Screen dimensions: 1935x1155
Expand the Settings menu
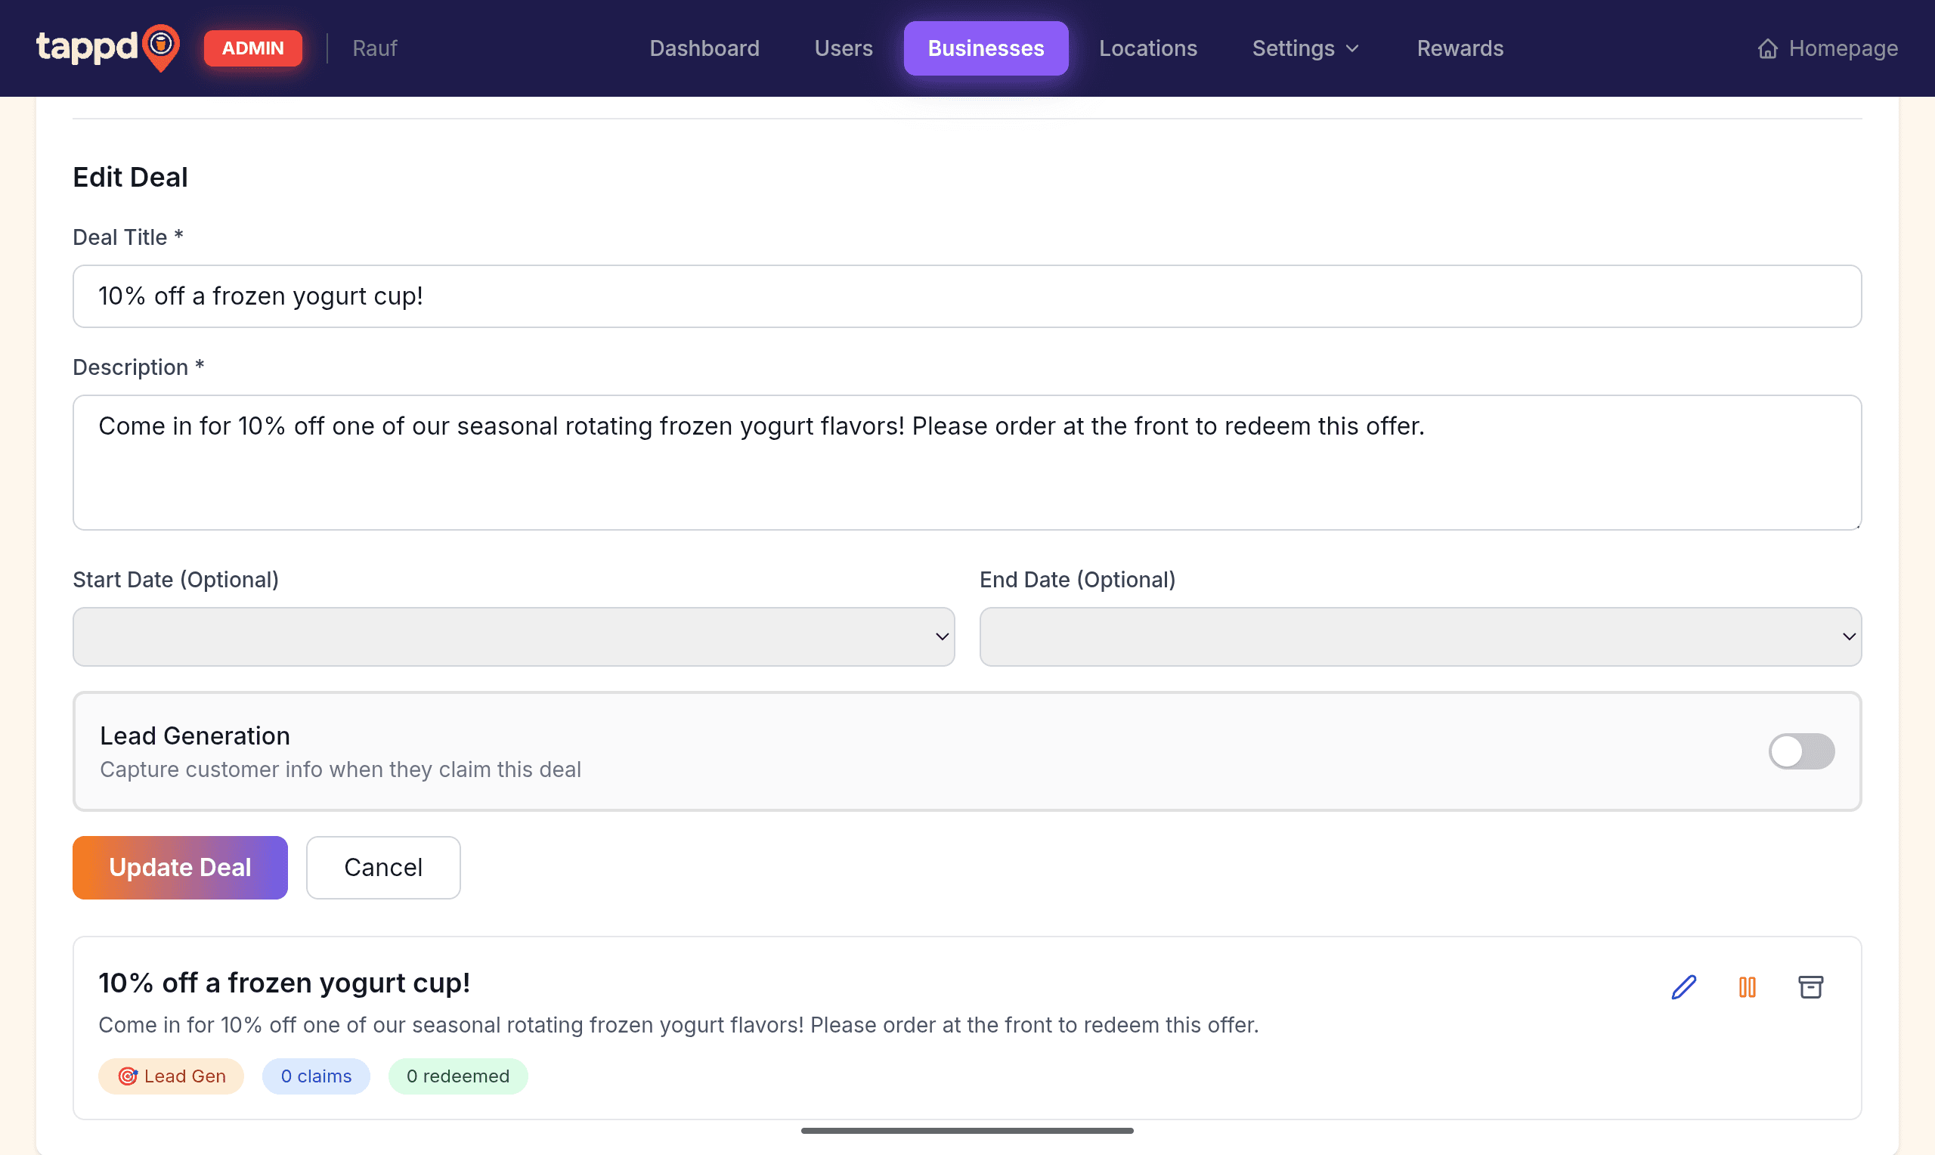click(1305, 48)
